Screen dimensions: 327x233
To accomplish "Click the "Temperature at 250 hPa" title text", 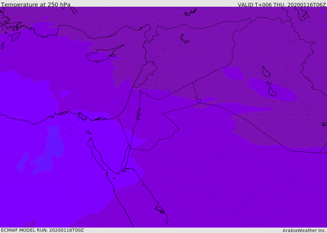I will tap(35, 4).
